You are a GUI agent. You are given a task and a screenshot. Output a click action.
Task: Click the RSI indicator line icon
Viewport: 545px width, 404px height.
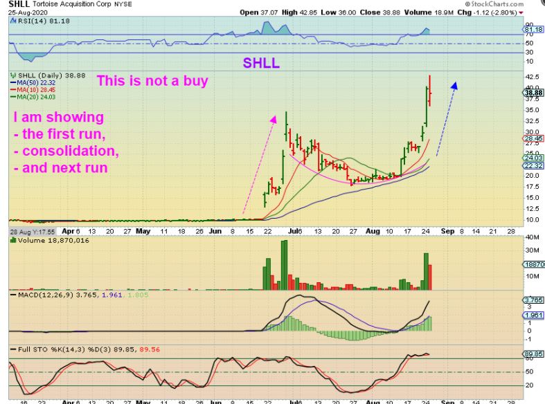pyautogui.click(x=13, y=21)
